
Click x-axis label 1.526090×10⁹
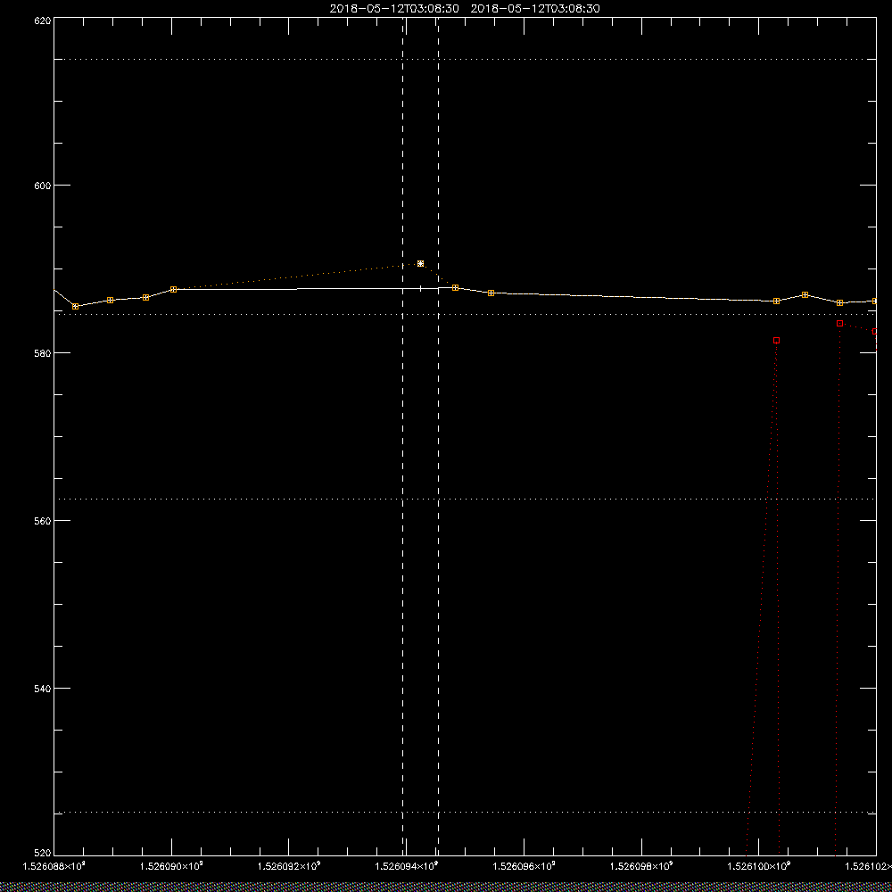click(x=172, y=866)
